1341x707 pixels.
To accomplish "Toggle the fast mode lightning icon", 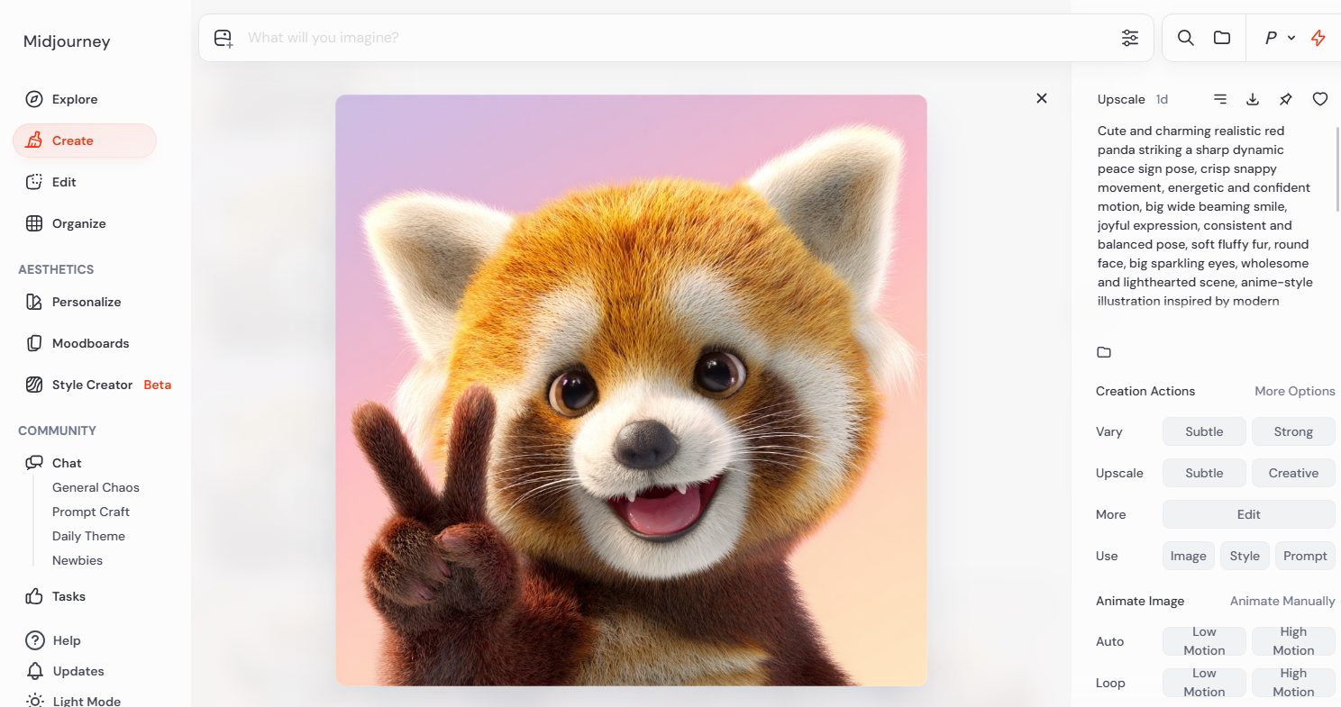I will click(1318, 38).
